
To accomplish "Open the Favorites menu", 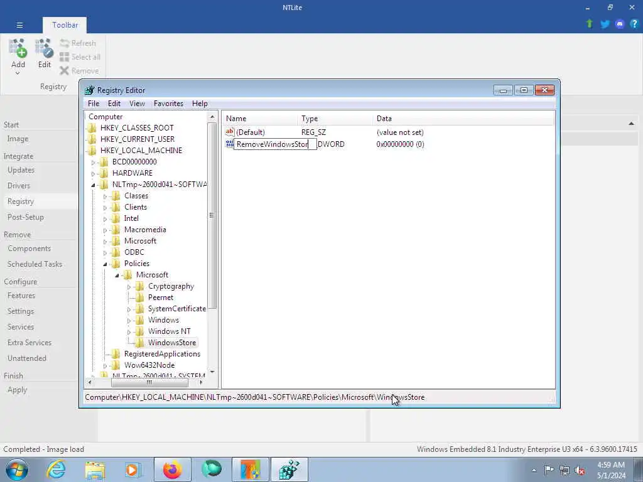I will point(168,104).
